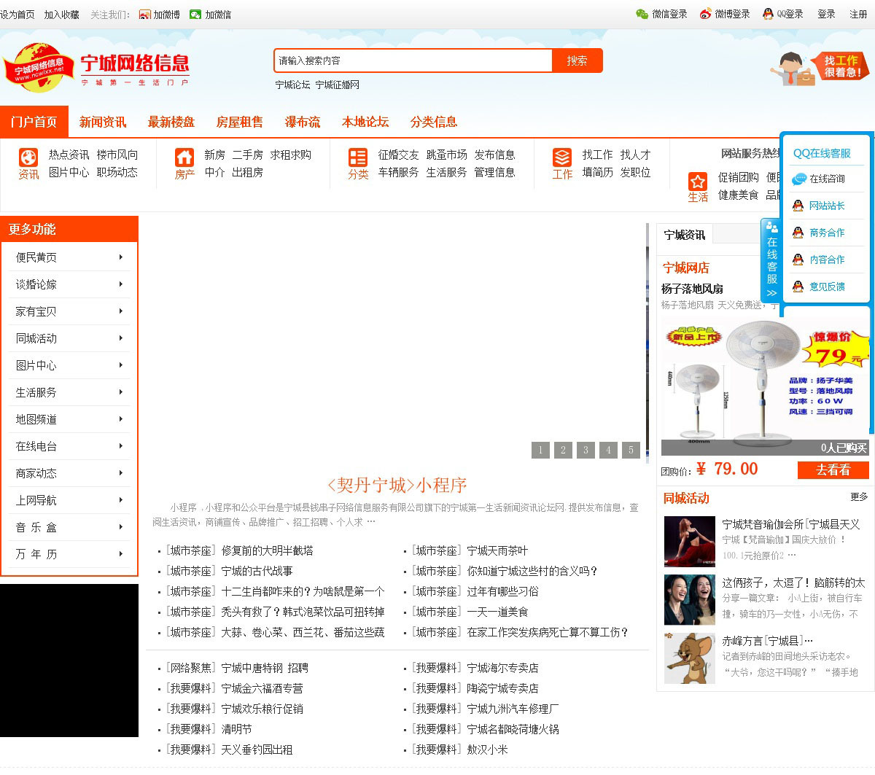Click the search input field
This screenshot has width=875, height=775.
(x=413, y=61)
